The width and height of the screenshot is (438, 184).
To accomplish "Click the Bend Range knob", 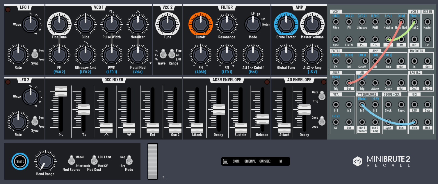I will point(45,161).
